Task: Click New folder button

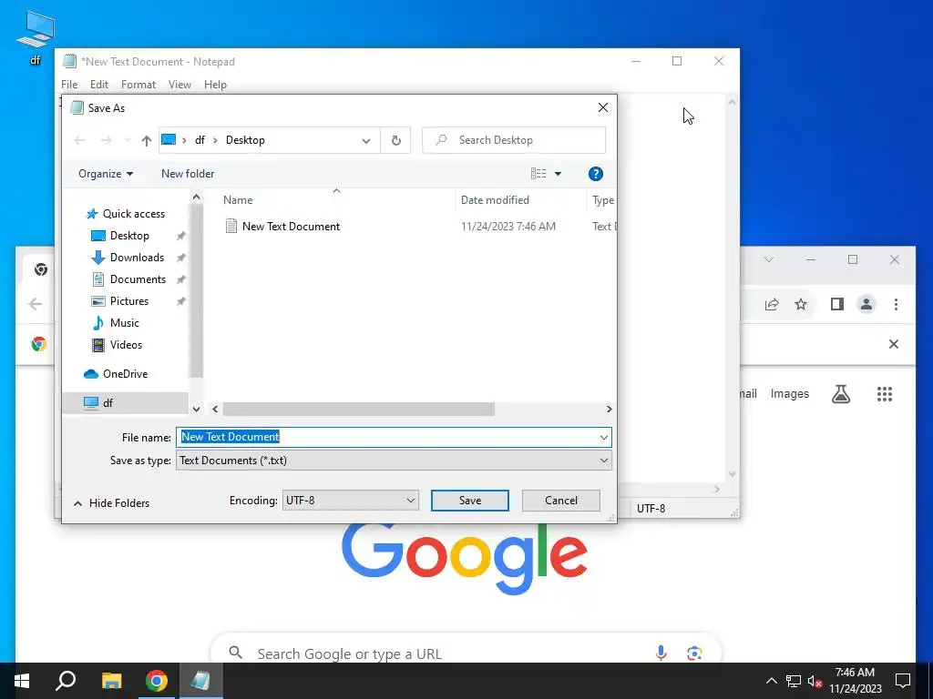Action: click(188, 174)
